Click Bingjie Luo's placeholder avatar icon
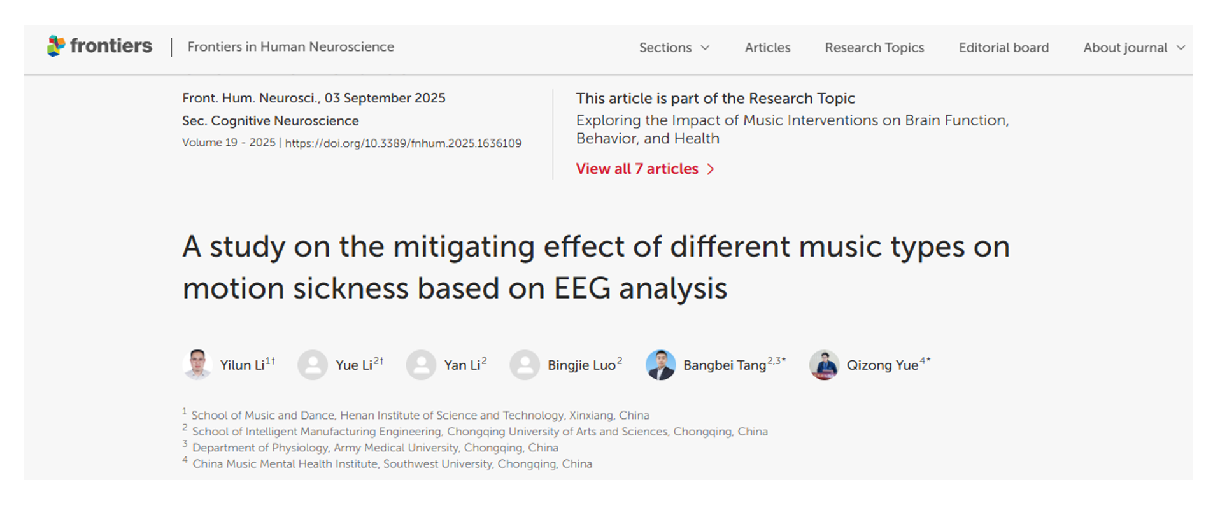1213x508 pixels. [x=525, y=365]
